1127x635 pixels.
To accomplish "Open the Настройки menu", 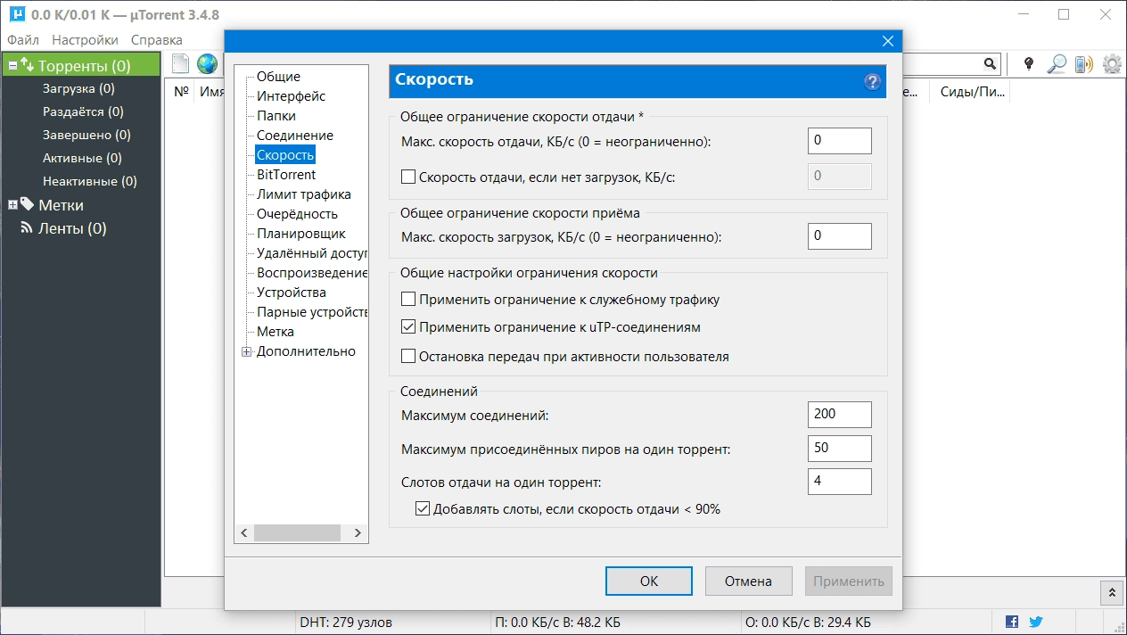I will pos(84,39).
